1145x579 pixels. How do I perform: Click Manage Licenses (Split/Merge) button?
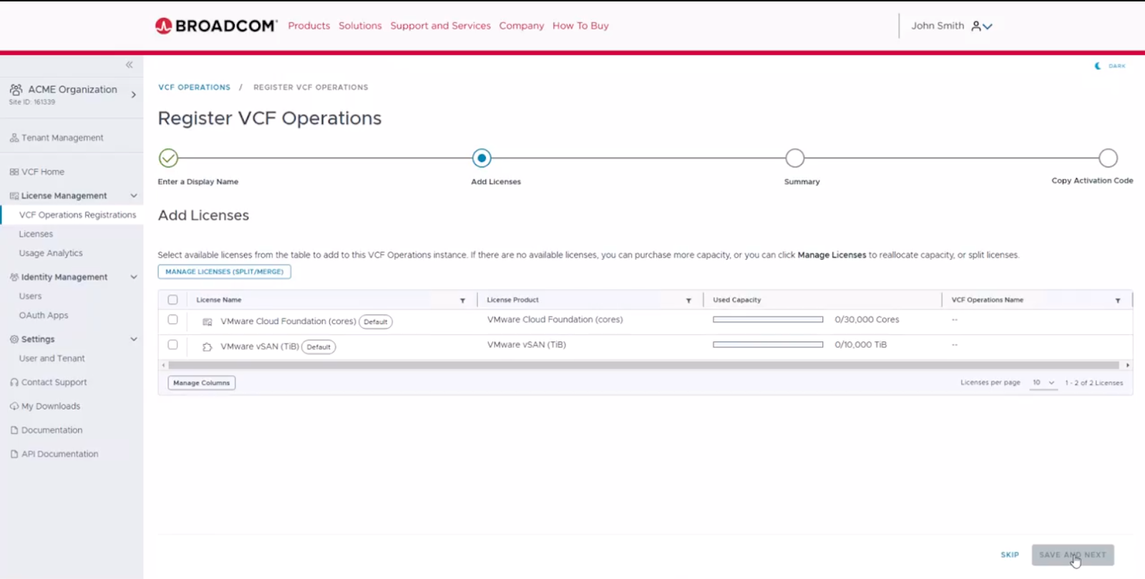point(224,272)
